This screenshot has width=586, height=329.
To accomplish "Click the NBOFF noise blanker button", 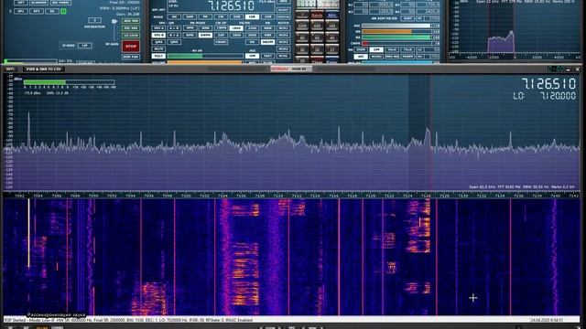I will (267, 42).
